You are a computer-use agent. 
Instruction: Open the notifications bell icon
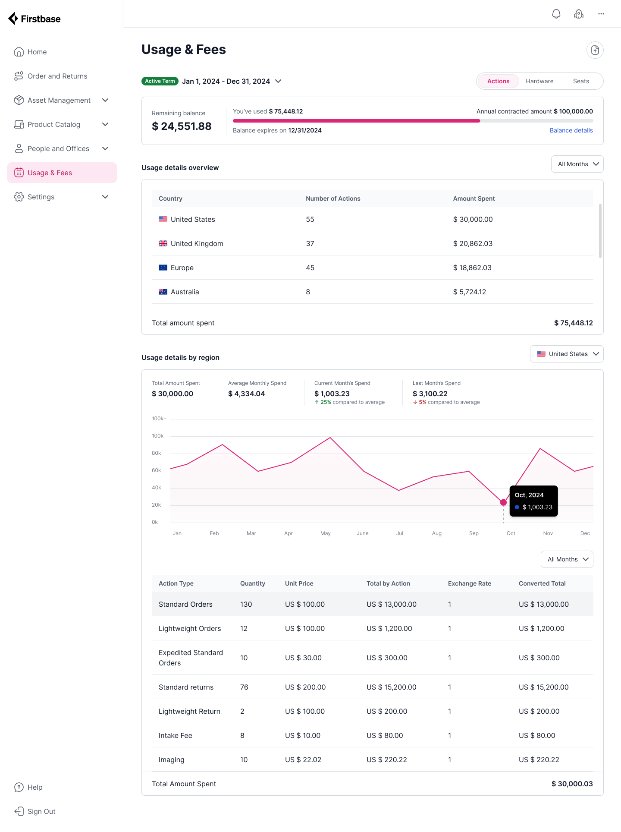[556, 14]
